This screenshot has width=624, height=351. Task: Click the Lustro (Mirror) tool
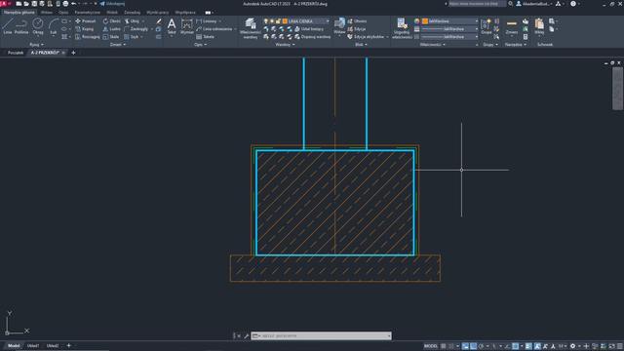[111, 29]
